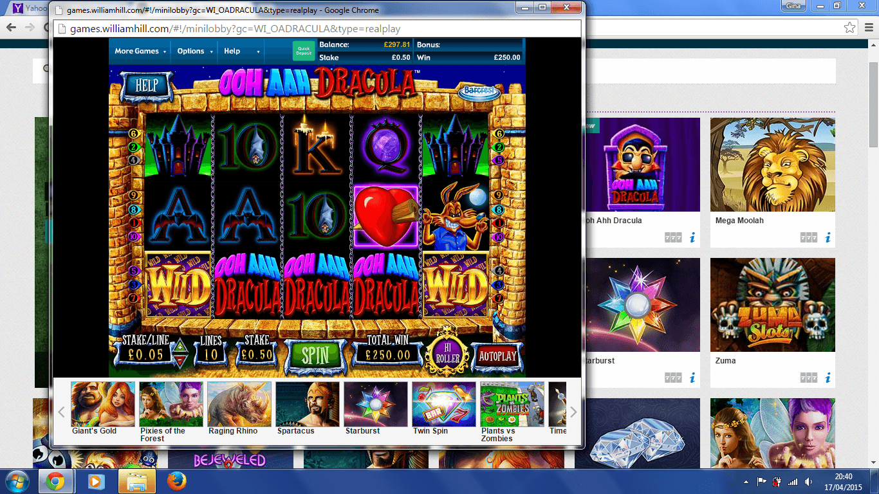The width and height of the screenshot is (879, 494).
Task: Click the Gina profile button in Chrome
Action: click(794, 6)
